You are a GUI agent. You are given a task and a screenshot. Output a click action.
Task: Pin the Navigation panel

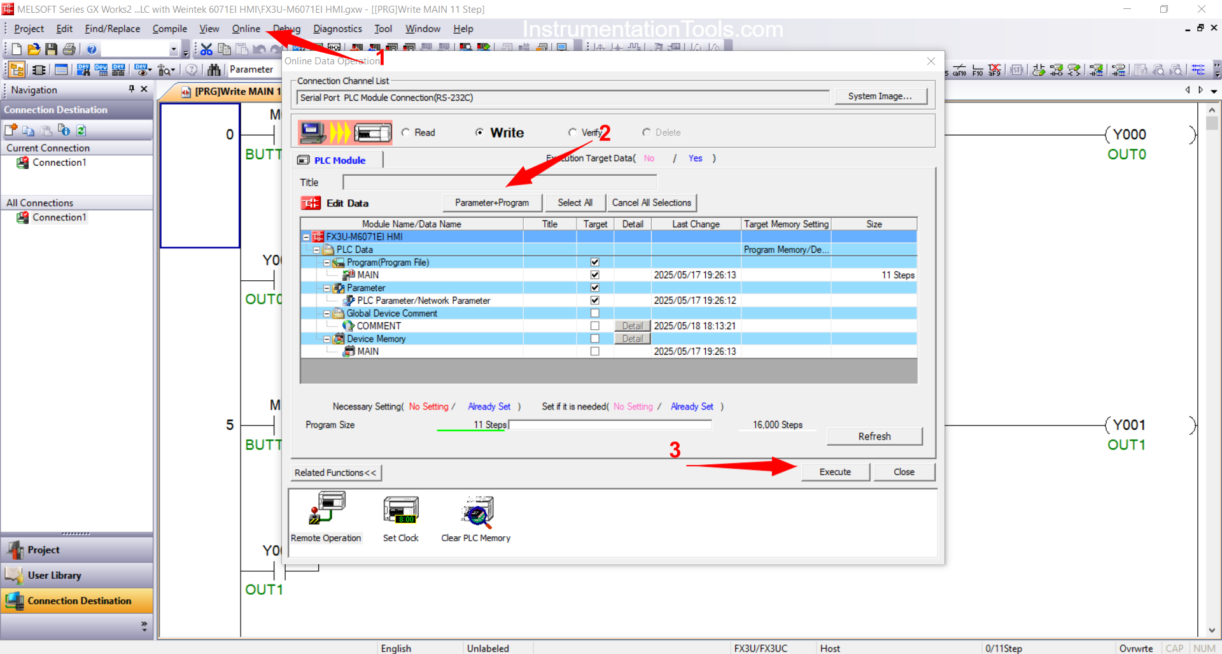click(132, 89)
